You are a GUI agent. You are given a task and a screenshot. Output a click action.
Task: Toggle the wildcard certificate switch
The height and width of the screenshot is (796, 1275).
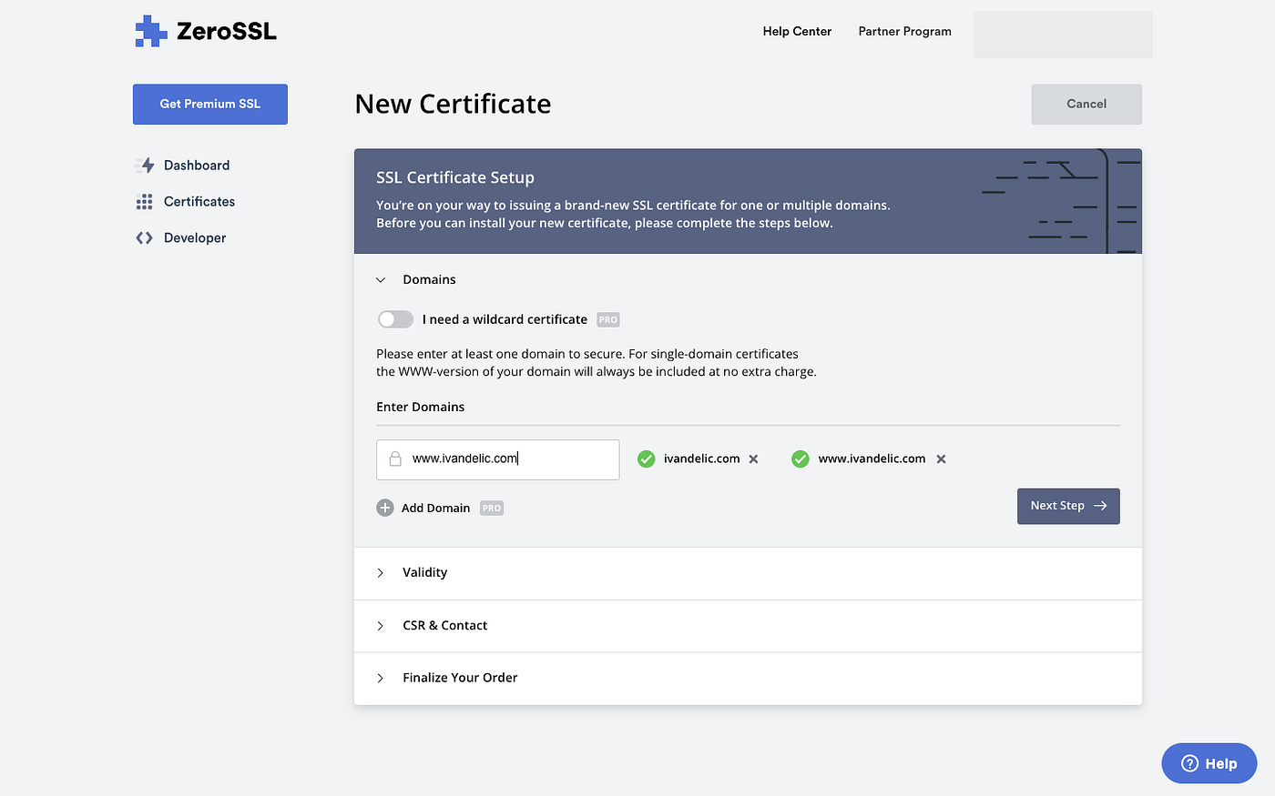pos(395,319)
